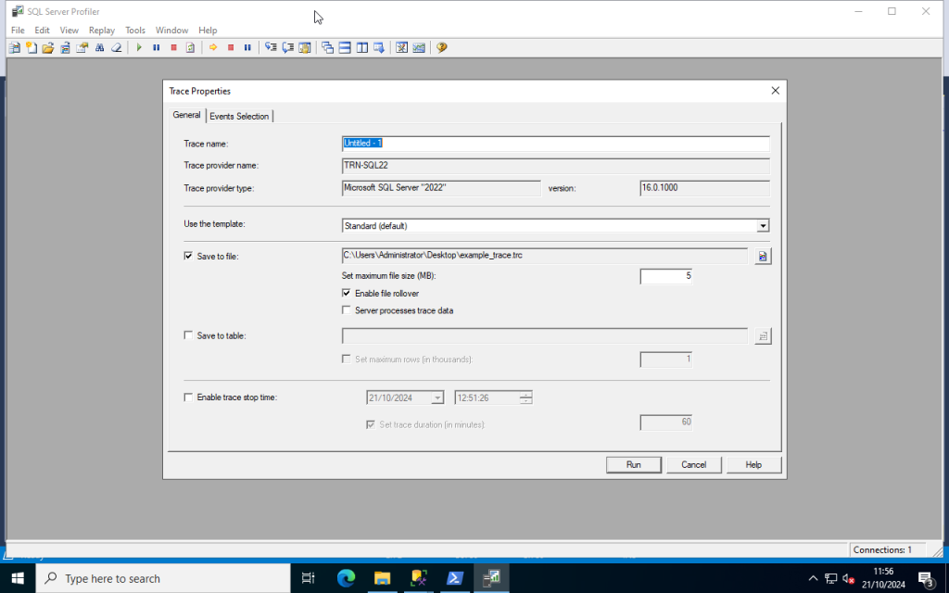Open Task View on the taskbar
Viewport: 949px width, 593px height.
[308, 578]
